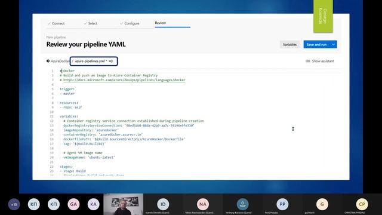
Task: Expand the Save and run dropdown arrow
Action: point(333,45)
